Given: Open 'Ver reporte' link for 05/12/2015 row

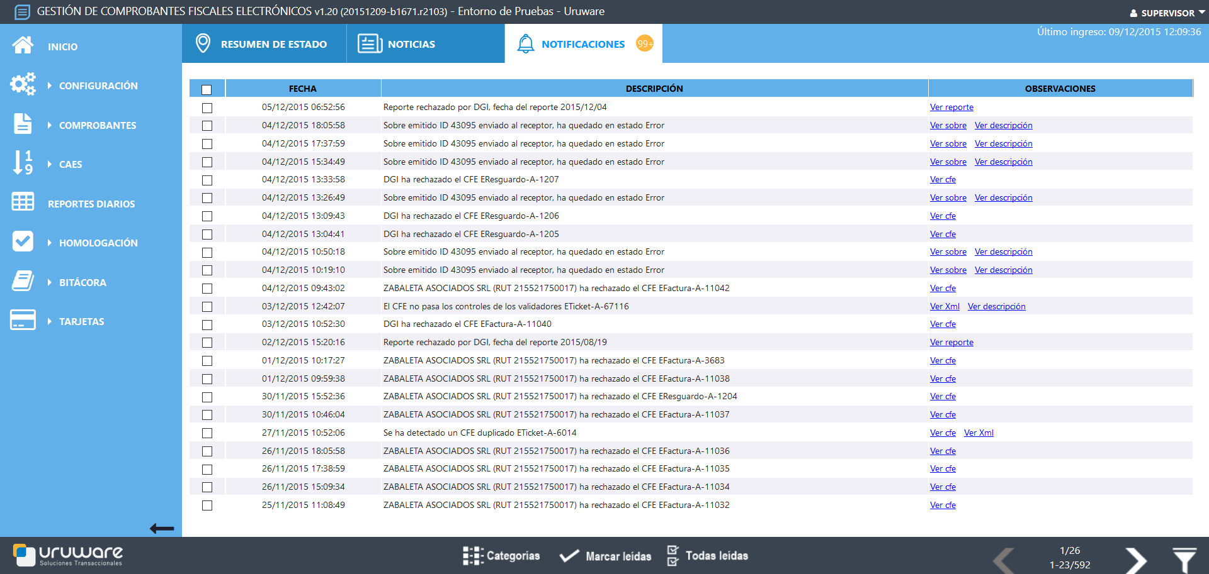Looking at the screenshot, I should click(x=951, y=108).
